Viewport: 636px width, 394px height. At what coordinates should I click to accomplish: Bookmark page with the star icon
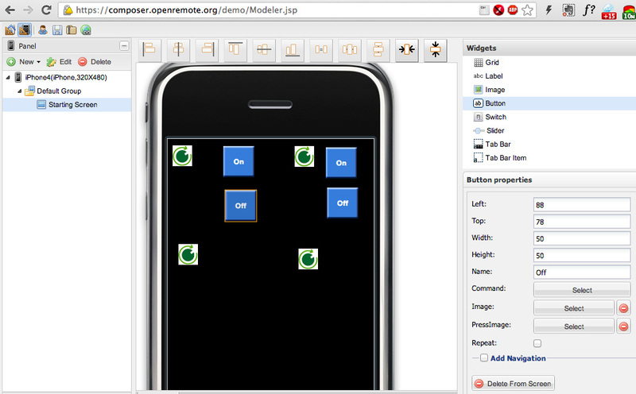pos(527,10)
